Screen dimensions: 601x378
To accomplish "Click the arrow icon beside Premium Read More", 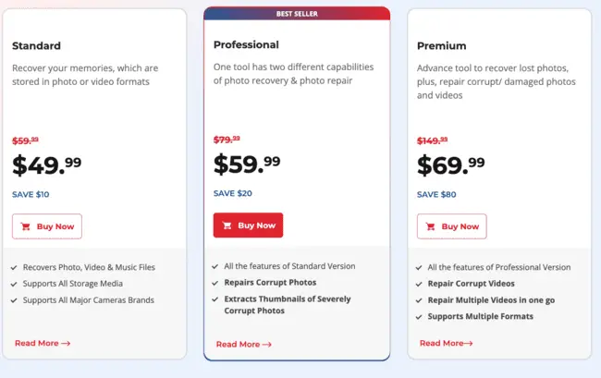I will (468, 344).
